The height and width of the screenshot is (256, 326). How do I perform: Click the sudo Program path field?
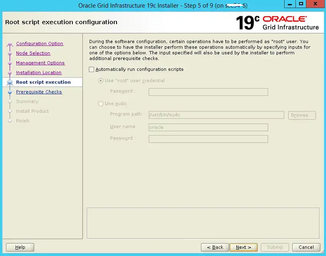pyautogui.click(x=216, y=115)
